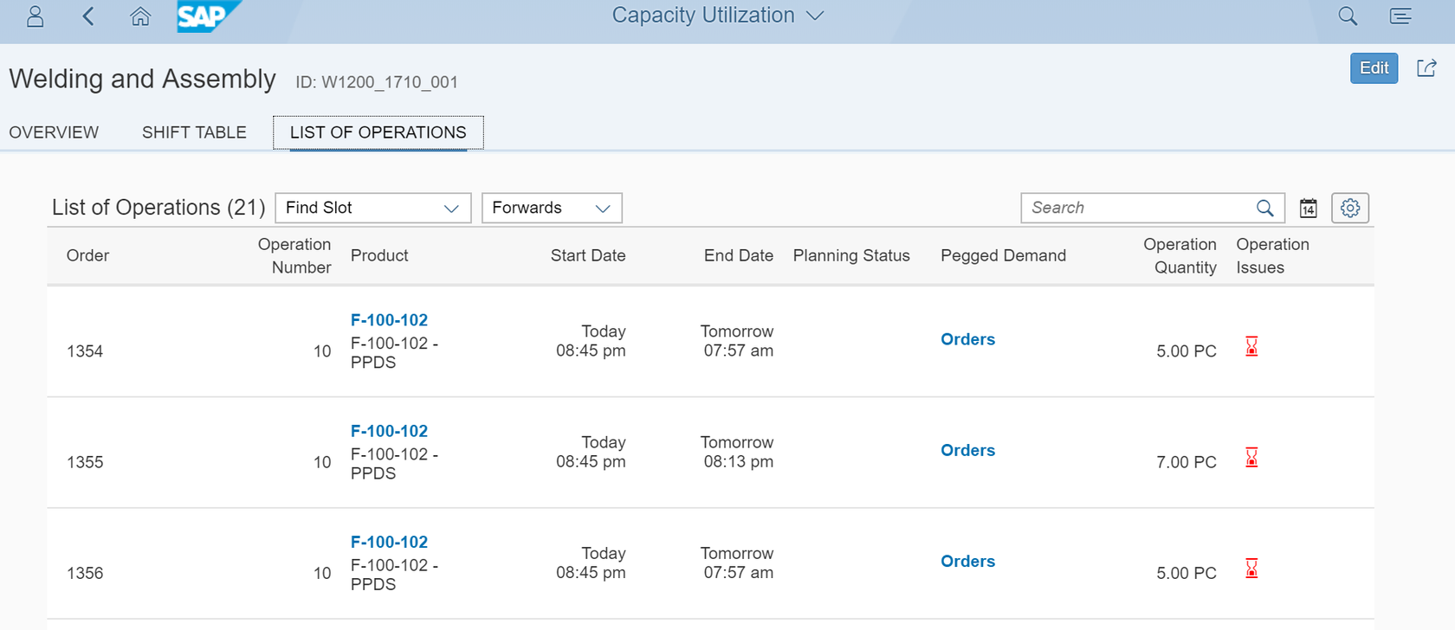1455x630 pixels.
Task: Click the search magnifier in the table search field
Action: coord(1264,208)
